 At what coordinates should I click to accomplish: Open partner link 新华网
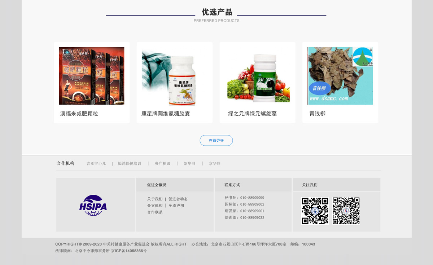coord(189,164)
